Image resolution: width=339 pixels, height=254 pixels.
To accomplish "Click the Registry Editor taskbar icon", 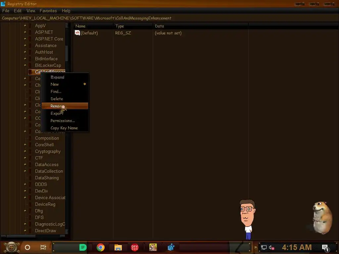I will (x=171, y=247).
